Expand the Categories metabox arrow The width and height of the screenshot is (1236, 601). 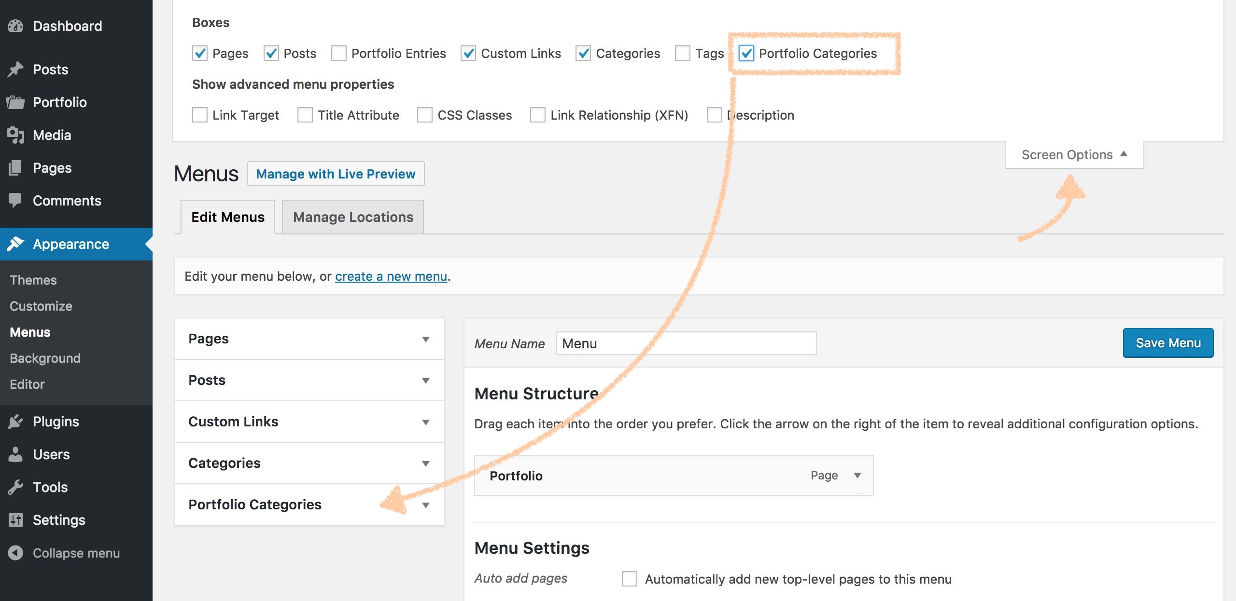click(426, 464)
